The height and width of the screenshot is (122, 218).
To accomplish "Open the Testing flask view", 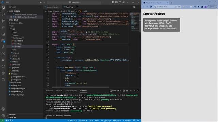I will click(x=3, y=47).
